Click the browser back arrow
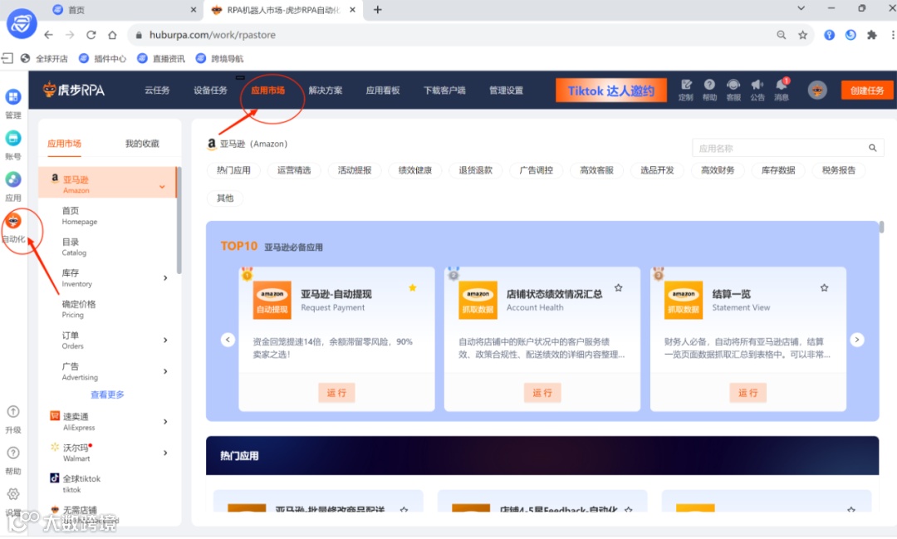 (x=49, y=35)
